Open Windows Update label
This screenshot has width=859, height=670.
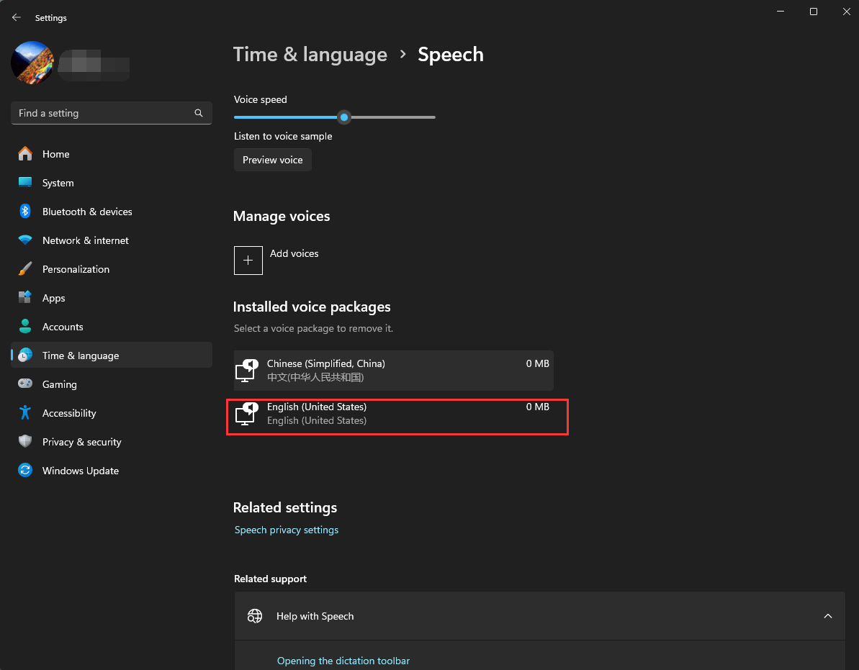click(81, 471)
